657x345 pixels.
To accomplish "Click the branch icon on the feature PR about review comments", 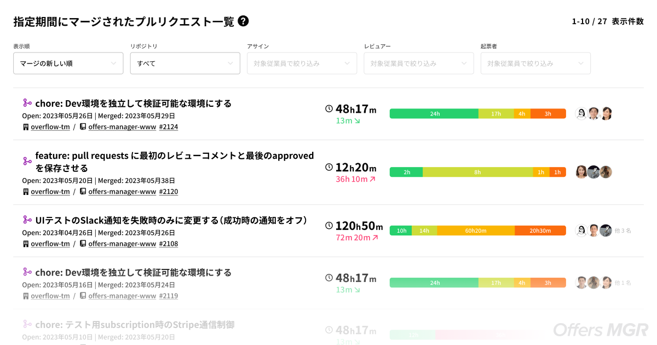I will (26, 161).
